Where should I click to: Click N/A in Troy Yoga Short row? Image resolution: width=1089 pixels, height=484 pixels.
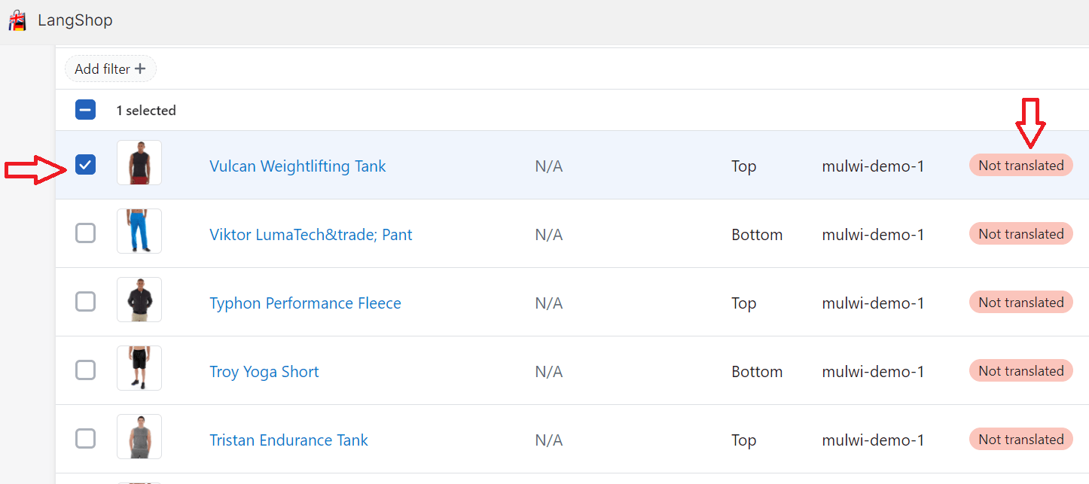point(549,372)
